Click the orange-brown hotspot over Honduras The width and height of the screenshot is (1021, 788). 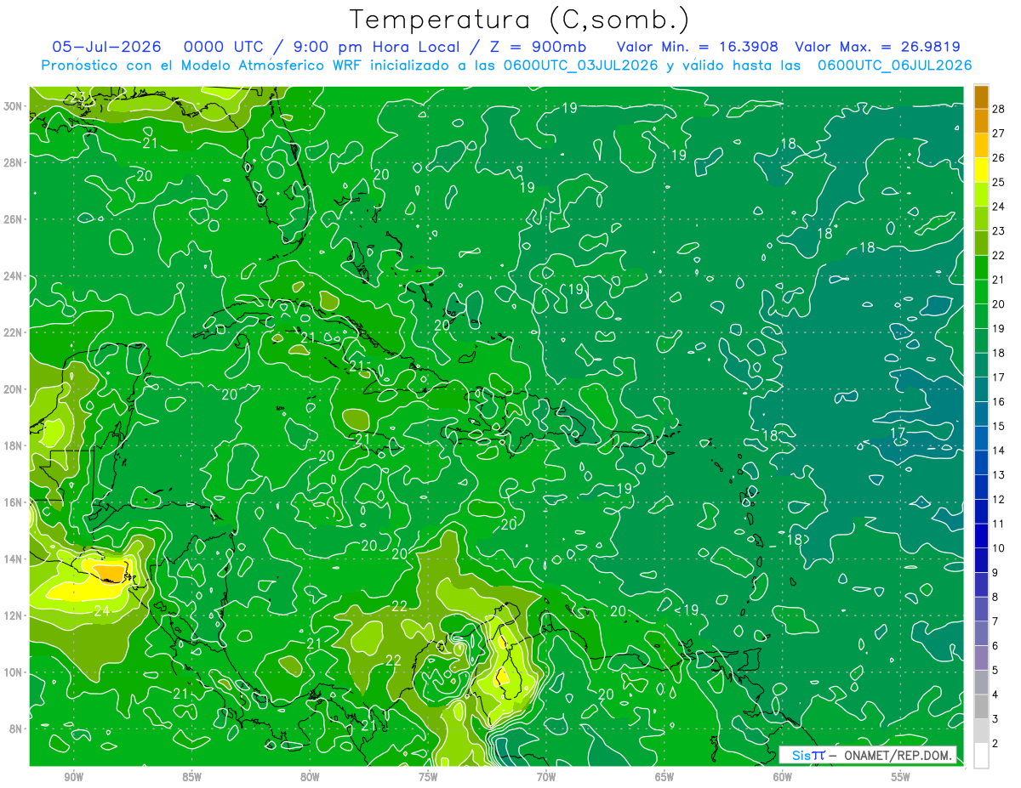[109, 574]
